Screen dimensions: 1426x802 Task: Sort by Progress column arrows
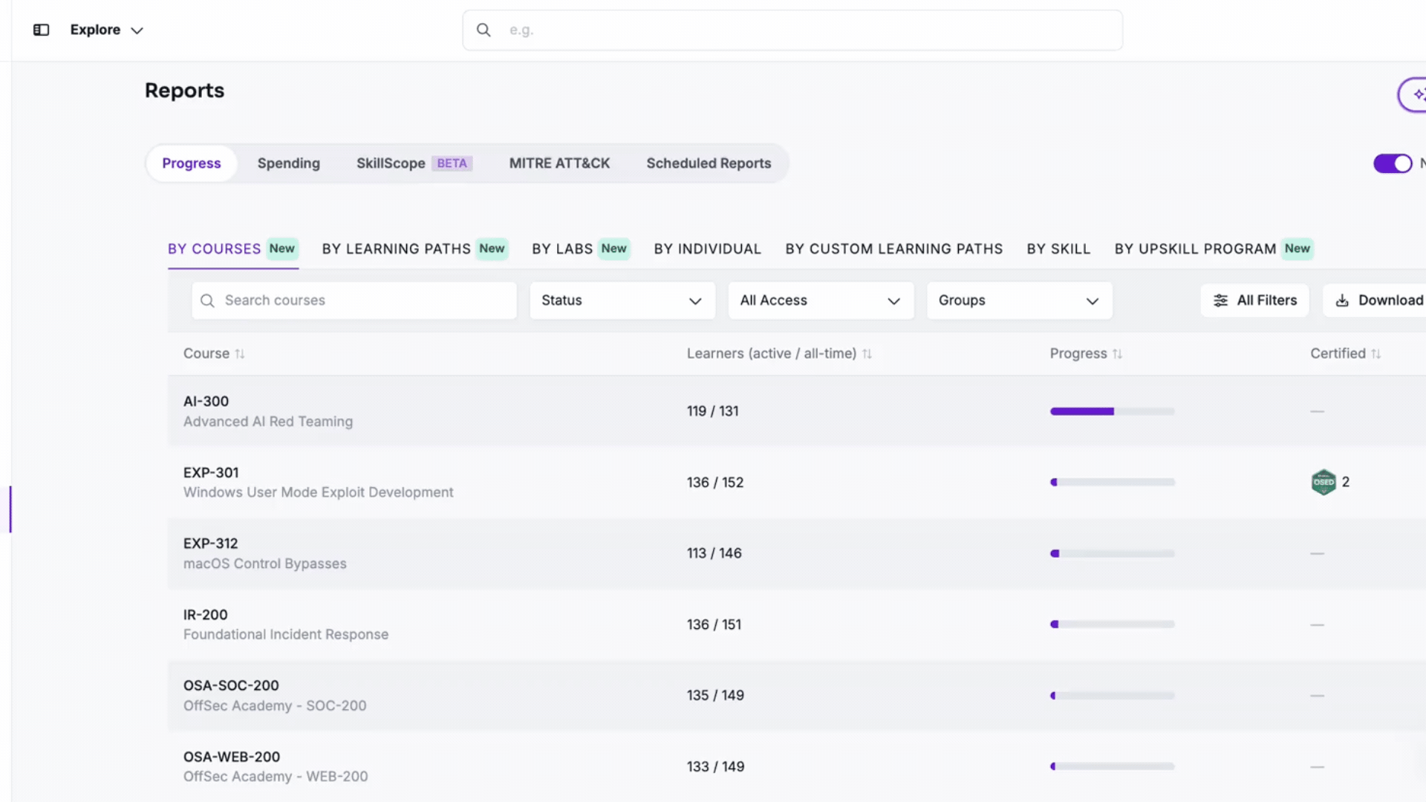[x=1118, y=354]
